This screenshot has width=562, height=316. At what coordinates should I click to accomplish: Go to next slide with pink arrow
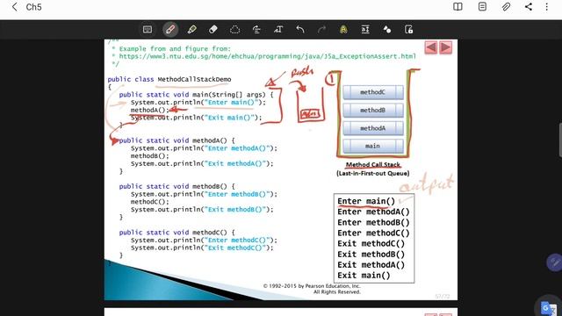445,47
